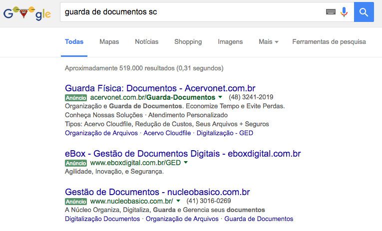
Task: Switch to the Mapas tab
Action: click(109, 42)
